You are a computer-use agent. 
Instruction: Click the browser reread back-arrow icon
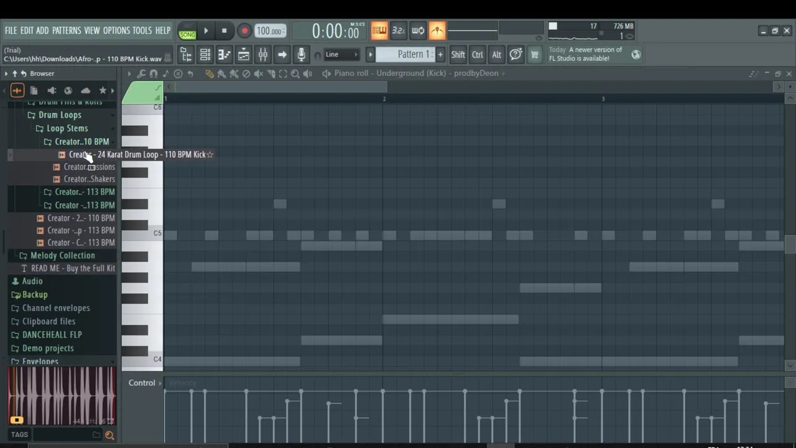point(24,73)
